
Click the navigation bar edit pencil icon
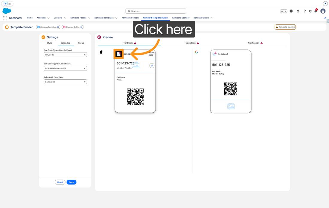click(x=325, y=18)
